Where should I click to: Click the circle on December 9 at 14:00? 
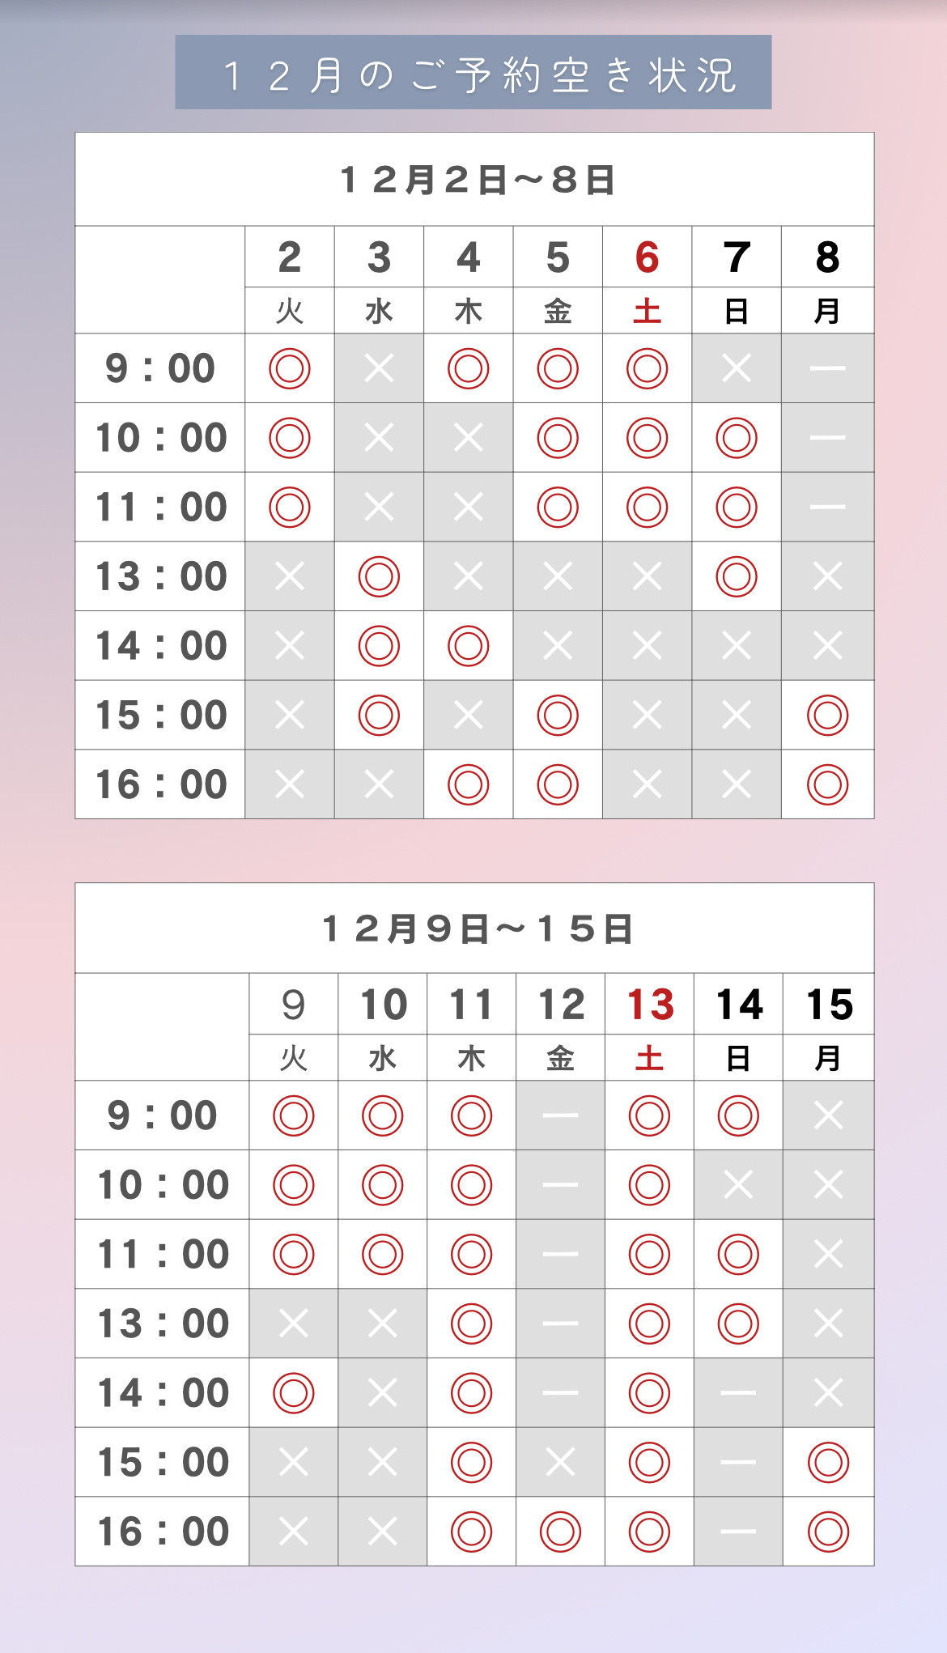pos(293,1393)
